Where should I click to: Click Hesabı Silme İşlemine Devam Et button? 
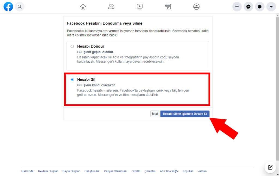[x=185, y=114]
